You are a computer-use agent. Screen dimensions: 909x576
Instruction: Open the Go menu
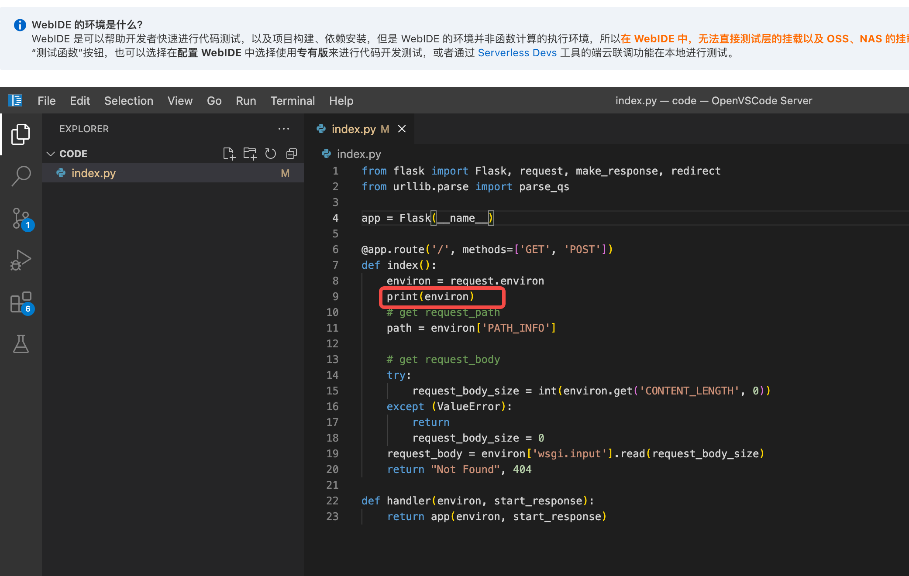point(214,101)
